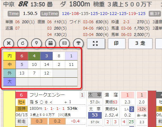Image resolution: width=162 pixels, height=127 pixels.
Task: Click the 馬連 03-06 payout row
Action: click(x=130, y=28)
